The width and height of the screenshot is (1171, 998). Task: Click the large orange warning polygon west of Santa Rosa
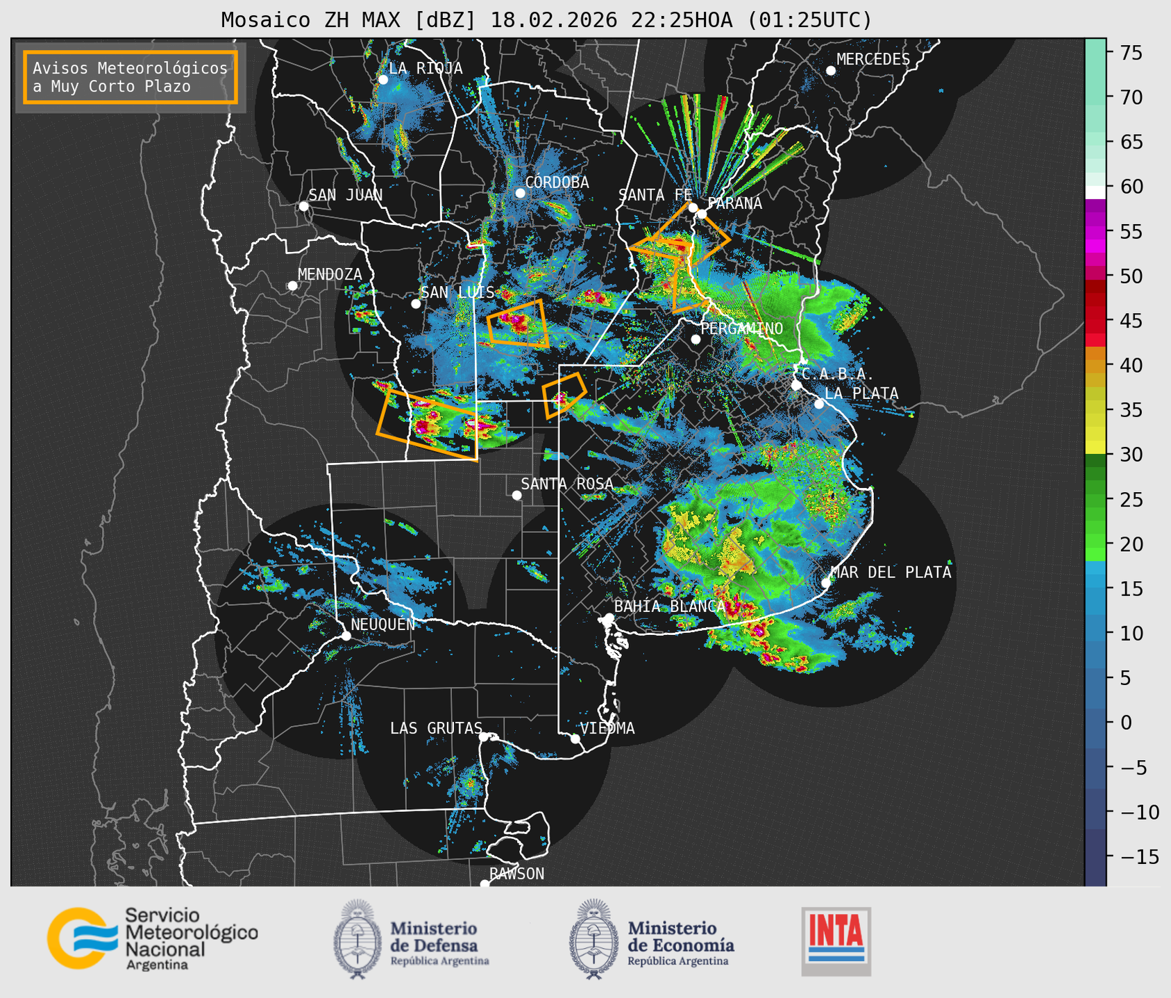point(428,424)
